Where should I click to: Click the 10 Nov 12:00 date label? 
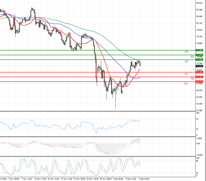click(40, 179)
